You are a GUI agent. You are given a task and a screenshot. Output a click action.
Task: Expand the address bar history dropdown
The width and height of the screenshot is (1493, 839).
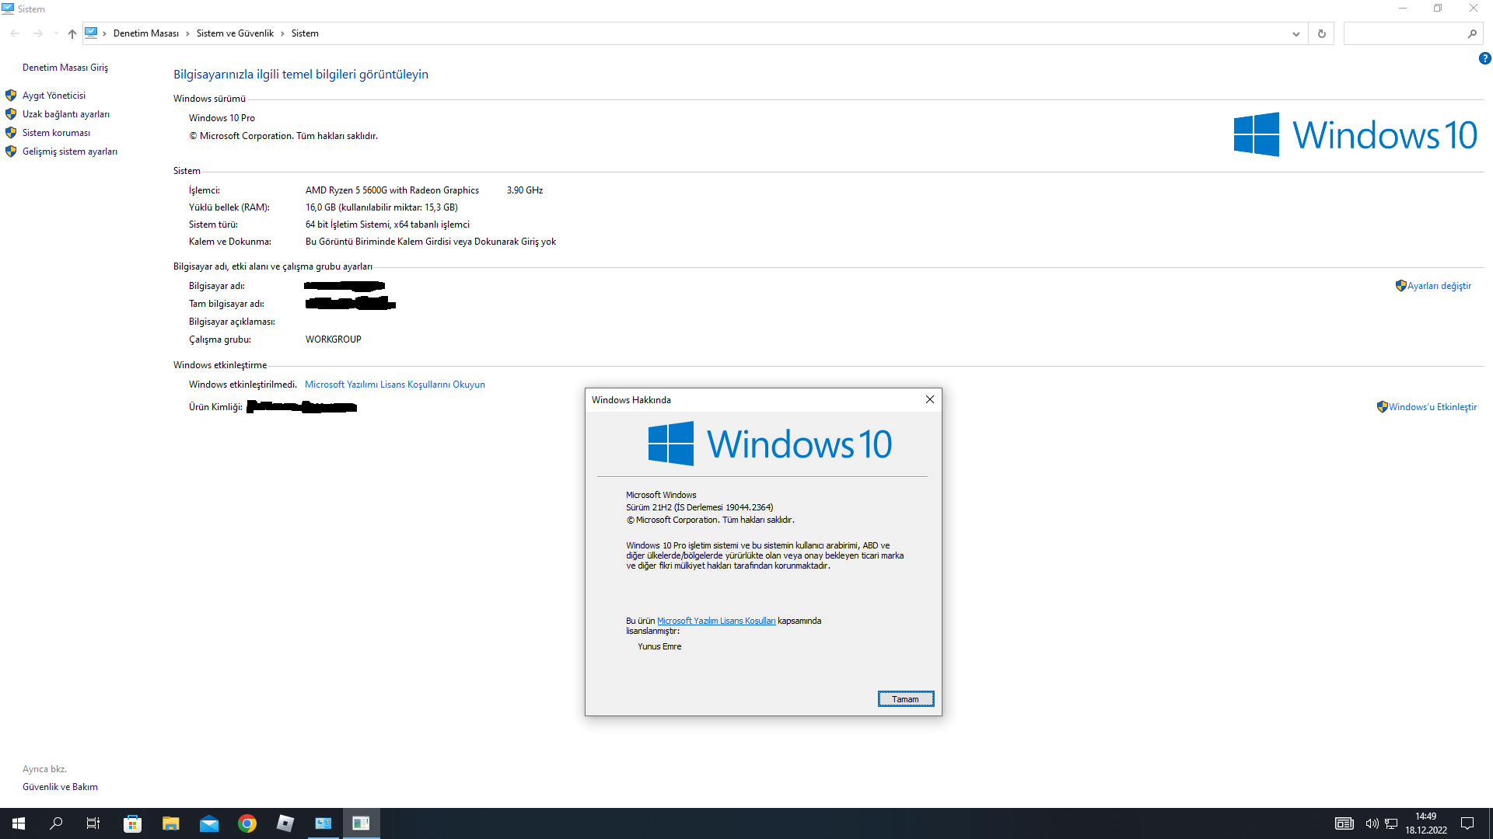pos(1295,33)
